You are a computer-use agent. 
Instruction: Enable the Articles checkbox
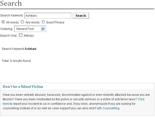pos(21,35)
